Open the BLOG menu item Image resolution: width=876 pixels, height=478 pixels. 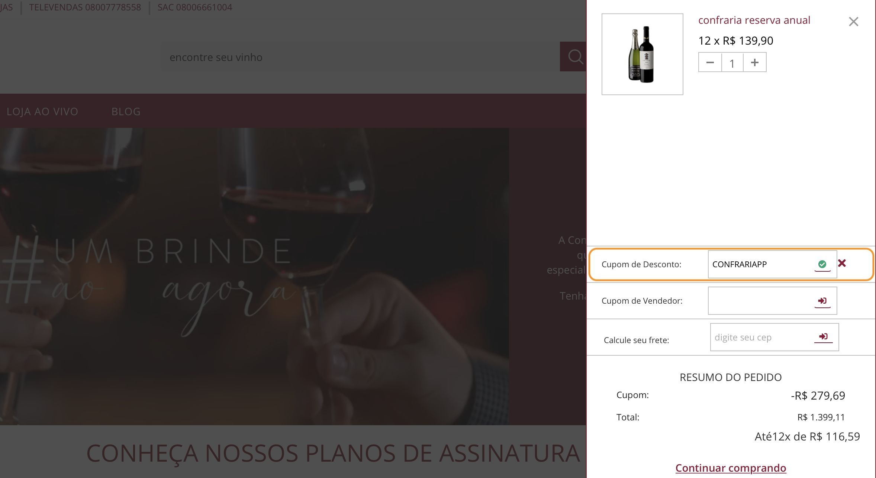tap(126, 112)
